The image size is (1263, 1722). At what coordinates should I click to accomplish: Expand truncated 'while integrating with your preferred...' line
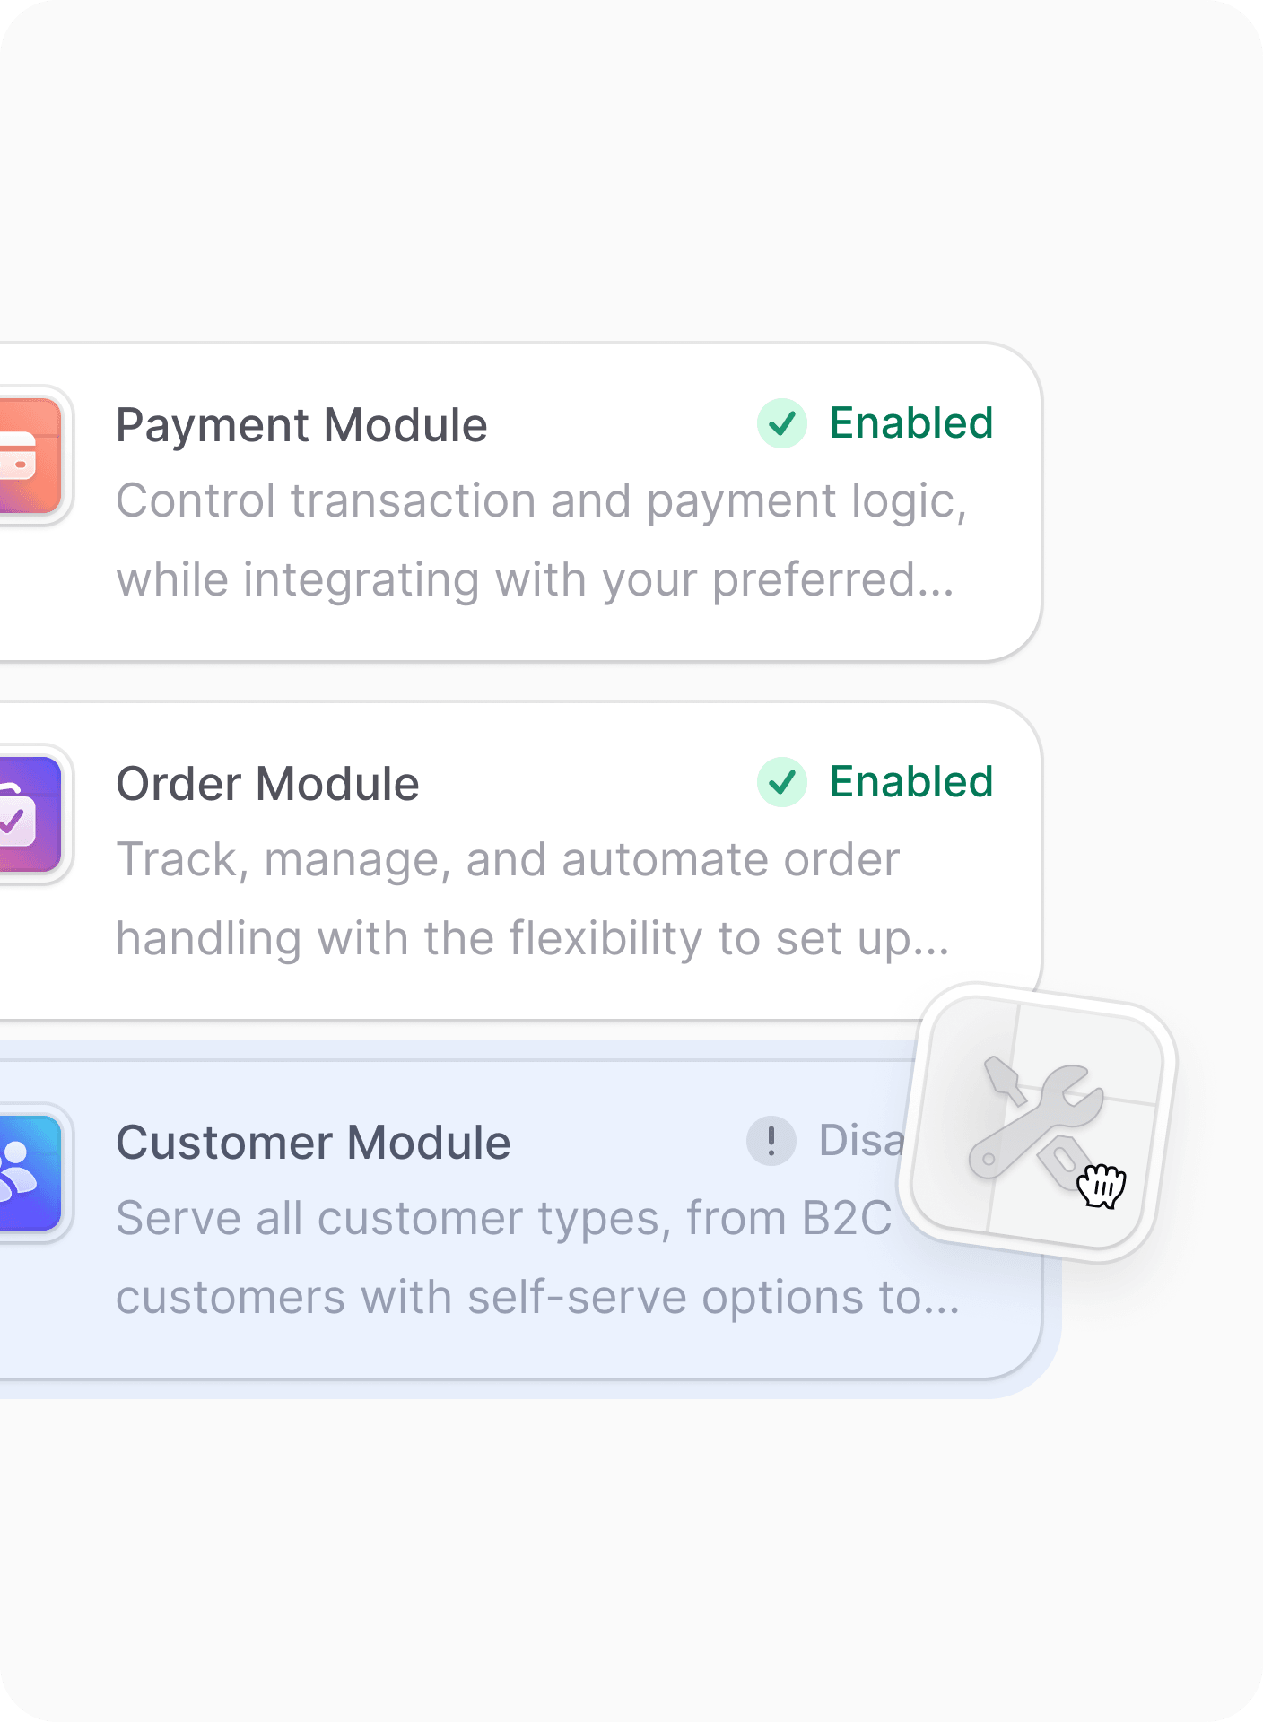[535, 580]
